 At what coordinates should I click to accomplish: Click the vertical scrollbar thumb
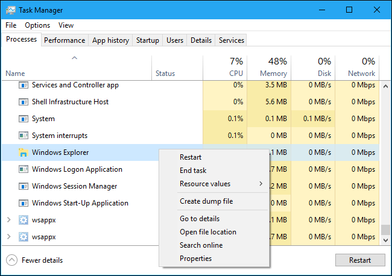[385, 230]
